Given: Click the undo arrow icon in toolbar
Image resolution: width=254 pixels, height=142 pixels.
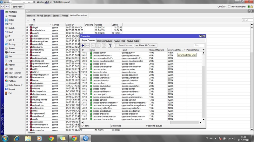Looking at the screenshot, I should click(x=3, y=6).
